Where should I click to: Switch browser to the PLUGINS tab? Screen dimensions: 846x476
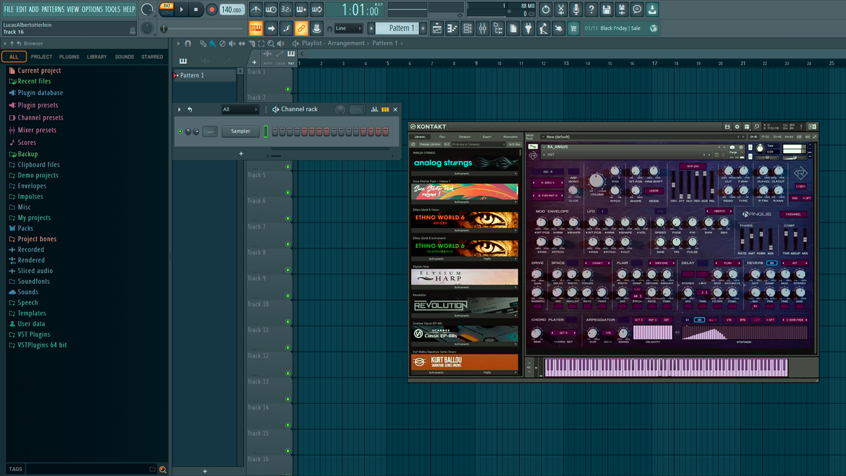pyautogui.click(x=69, y=57)
